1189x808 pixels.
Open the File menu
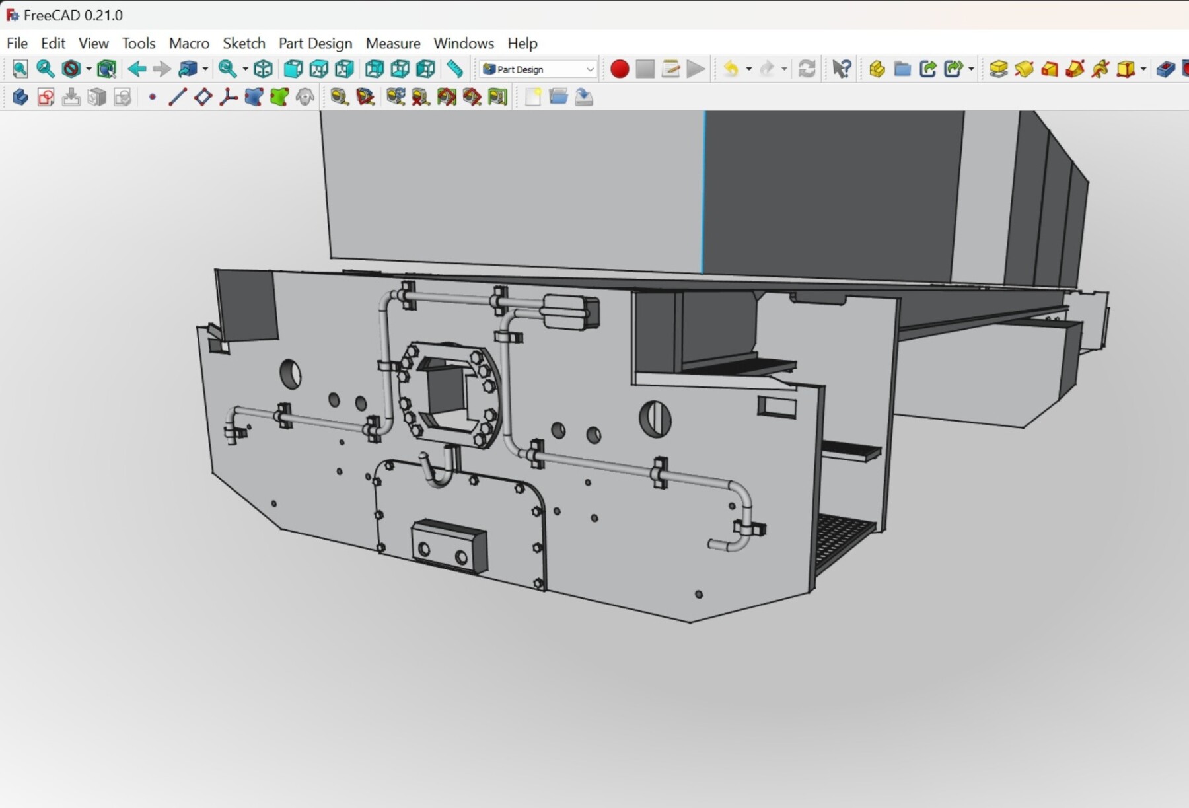pyautogui.click(x=17, y=43)
